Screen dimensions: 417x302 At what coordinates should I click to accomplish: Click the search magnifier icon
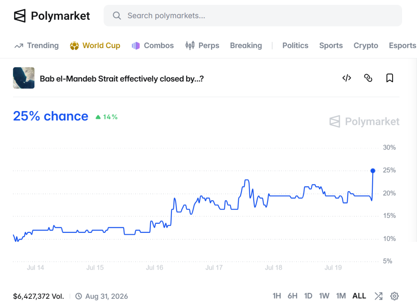pos(117,16)
